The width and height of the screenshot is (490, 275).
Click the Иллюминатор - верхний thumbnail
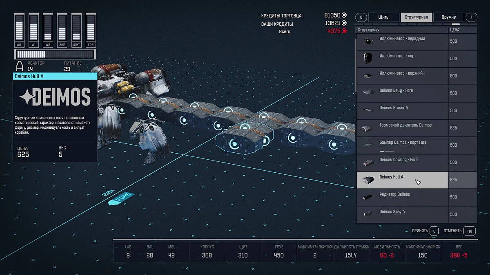[367, 76]
